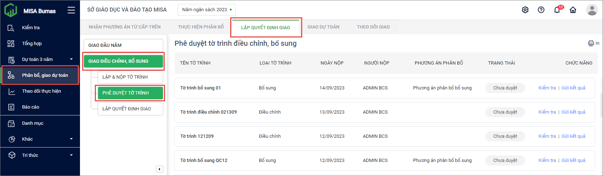The width and height of the screenshot is (603, 176).
Task: Switch to Thực hiện phân bổ tab
Action: click(x=201, y=27)
